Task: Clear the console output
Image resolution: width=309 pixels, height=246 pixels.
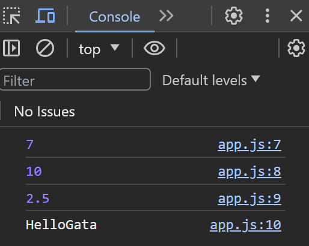Action: [x=45, y=48]
